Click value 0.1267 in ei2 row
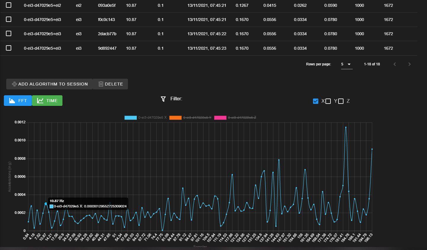427x250 pixels. 242,5
